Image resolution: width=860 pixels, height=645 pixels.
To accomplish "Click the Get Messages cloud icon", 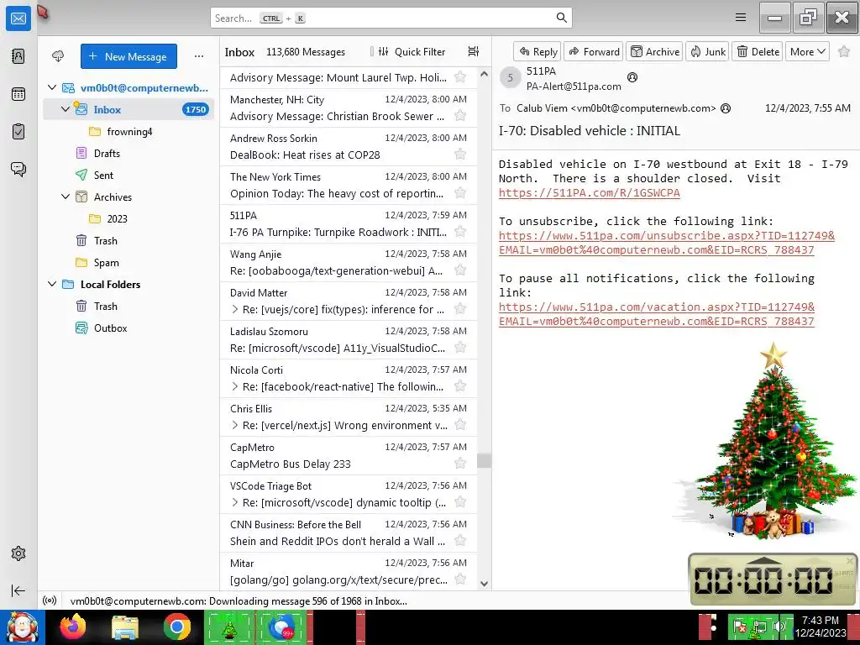I will (58, 56).
